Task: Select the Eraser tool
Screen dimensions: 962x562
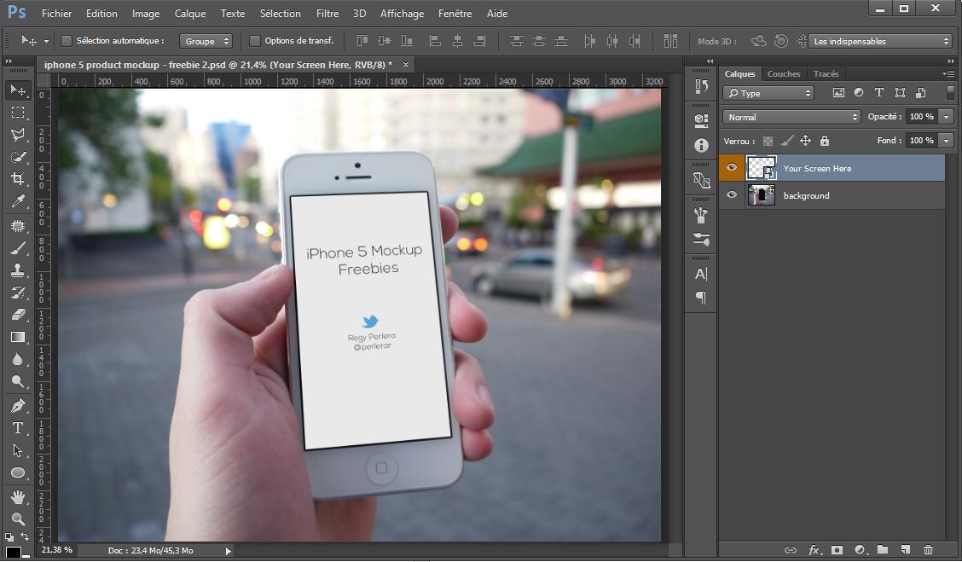Action: pos(18,314)
